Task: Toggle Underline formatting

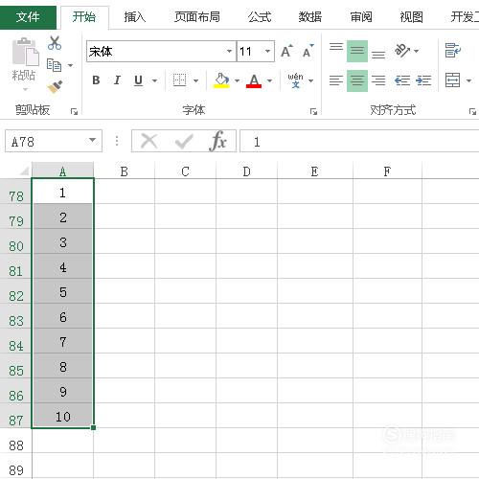Action: 138,80
